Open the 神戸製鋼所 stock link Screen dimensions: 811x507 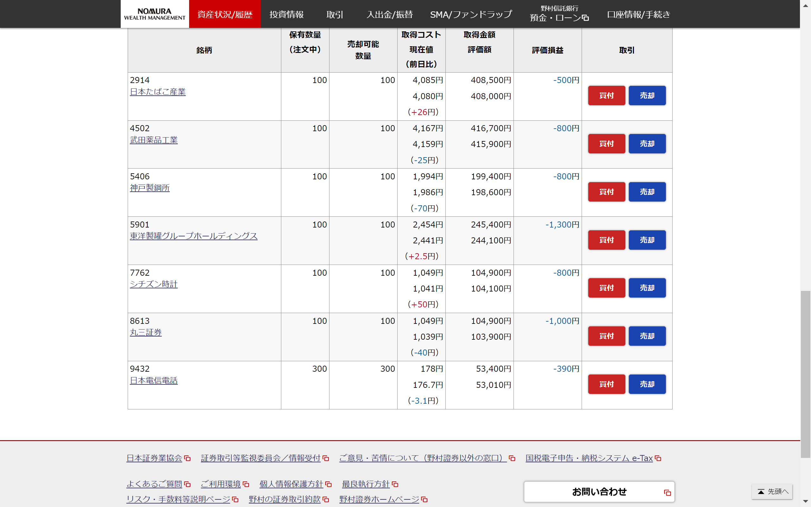[150, 188]
